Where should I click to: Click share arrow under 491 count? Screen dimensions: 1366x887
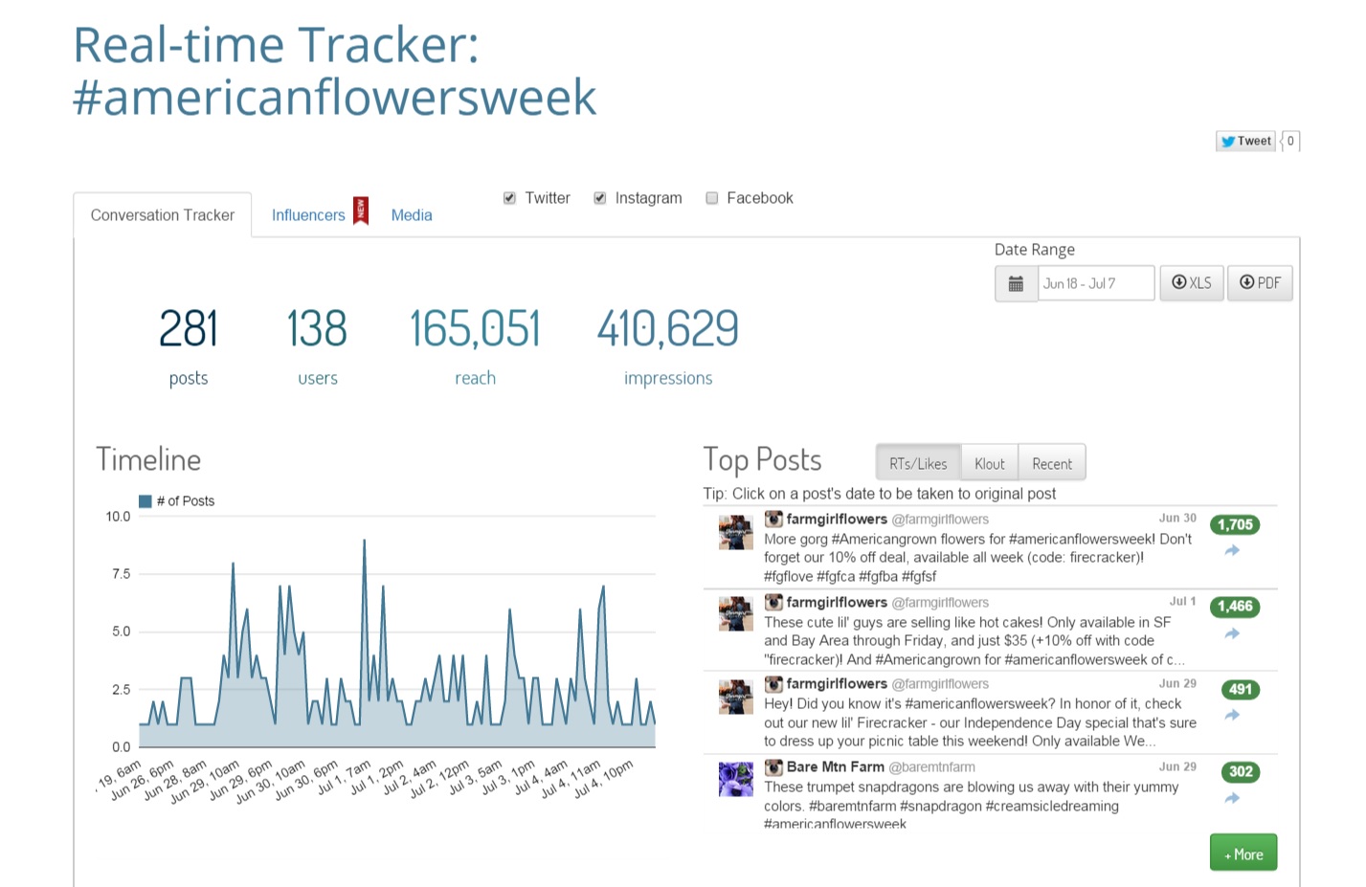[x=1232, y=715]
